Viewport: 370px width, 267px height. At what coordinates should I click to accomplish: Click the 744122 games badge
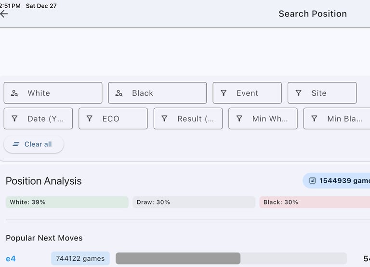[80, 259]
